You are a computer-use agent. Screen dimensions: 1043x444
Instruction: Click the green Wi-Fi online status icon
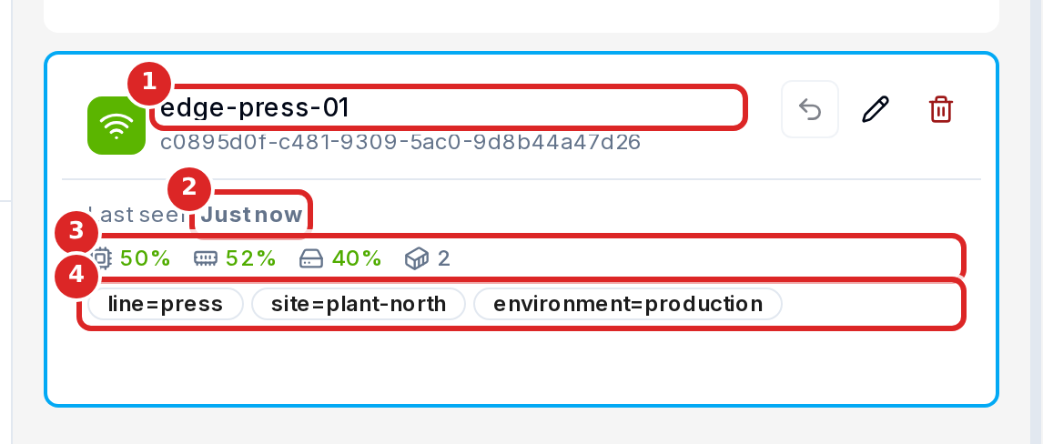(x=116, y=126)
